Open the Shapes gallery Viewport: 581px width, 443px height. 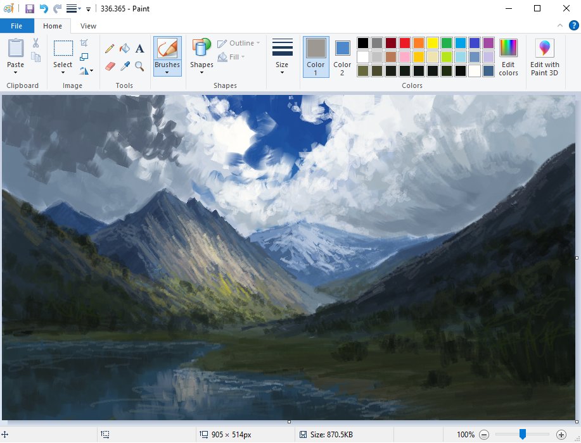click(201, 48)
